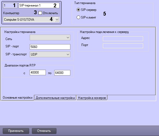159x136 pixels.
Task: Open the SIP - транспорт UDP dropdown
Action: pos(50,55)
